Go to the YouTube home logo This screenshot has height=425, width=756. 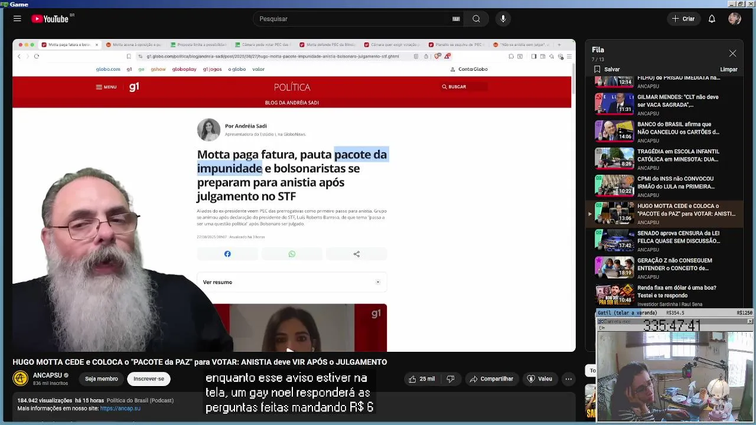[50, 19]
